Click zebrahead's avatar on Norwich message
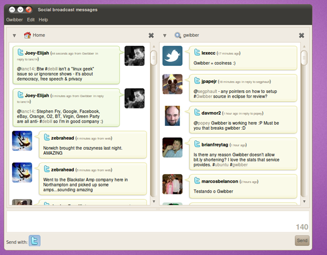327x255 pixels. (22, 141)
